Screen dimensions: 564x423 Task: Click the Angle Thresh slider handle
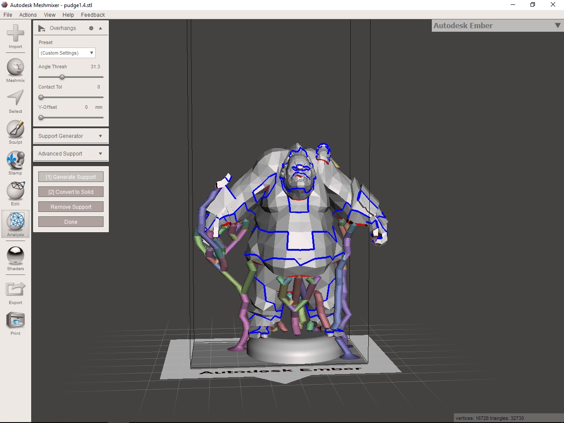(62, 77)
